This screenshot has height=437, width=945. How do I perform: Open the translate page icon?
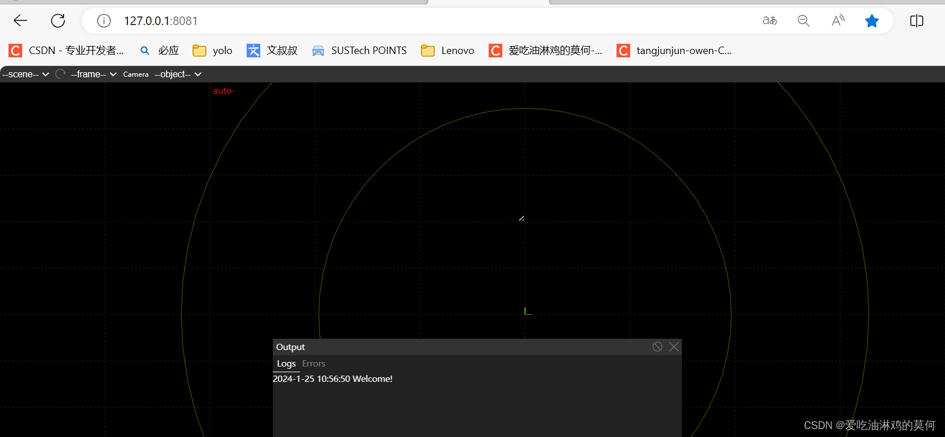(x=770, y=21)
